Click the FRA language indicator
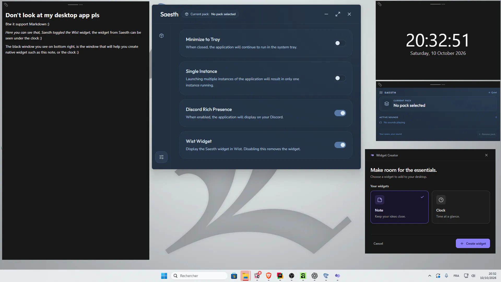 pos(456,276)
